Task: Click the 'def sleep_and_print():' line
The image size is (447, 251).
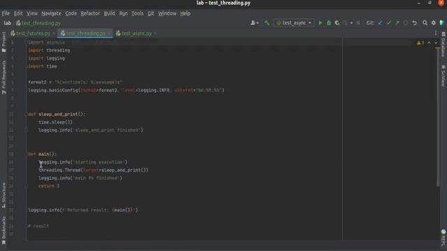Action: coord(57,114)
